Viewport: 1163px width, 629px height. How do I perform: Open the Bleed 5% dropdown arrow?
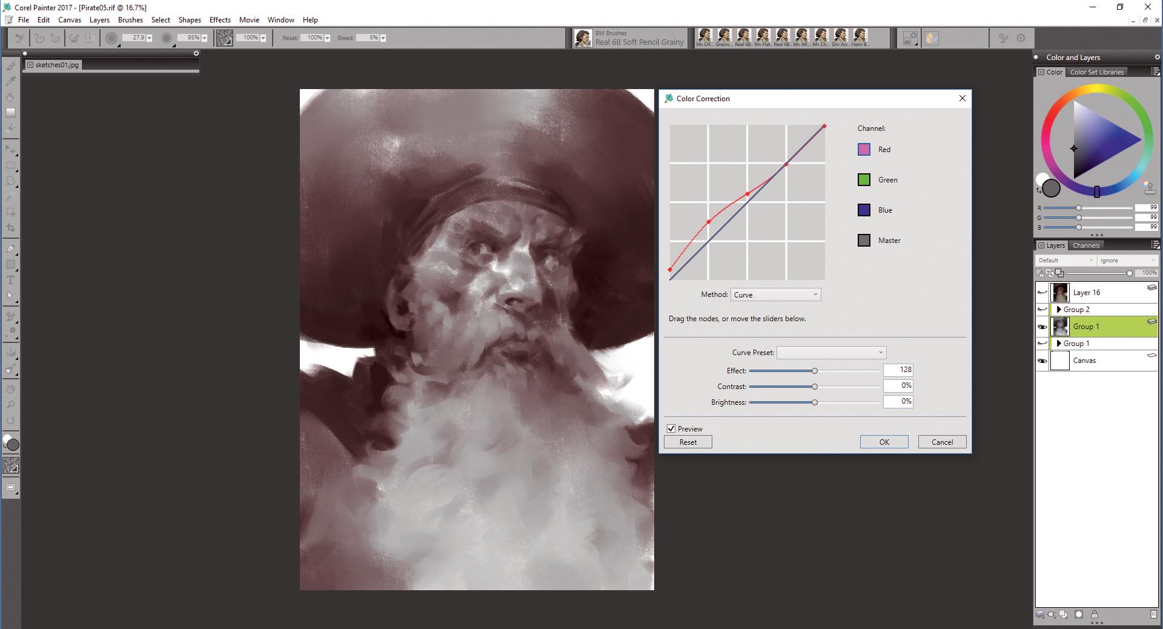pyautogui.click(x=383, y=38)
